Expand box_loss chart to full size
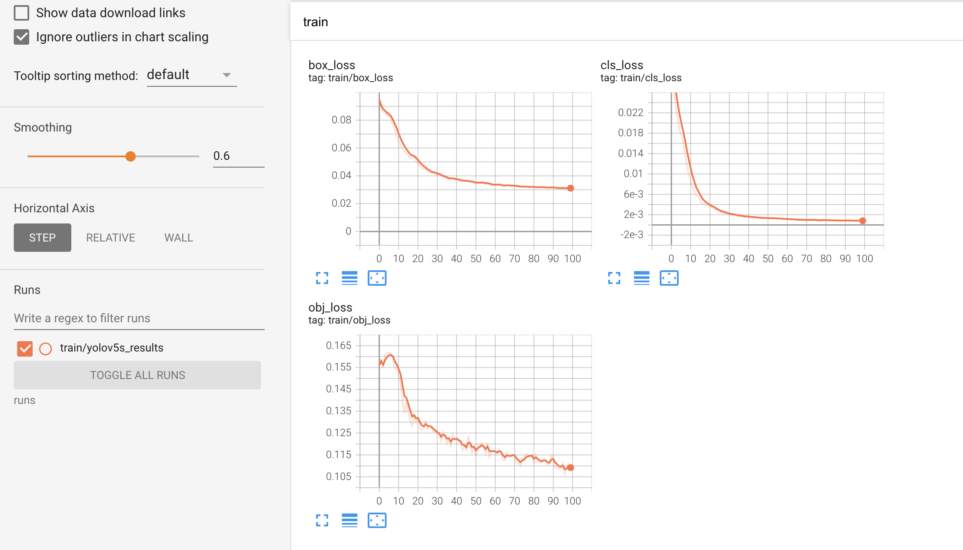This screenshot has height=550, width=963. [322, 278]
